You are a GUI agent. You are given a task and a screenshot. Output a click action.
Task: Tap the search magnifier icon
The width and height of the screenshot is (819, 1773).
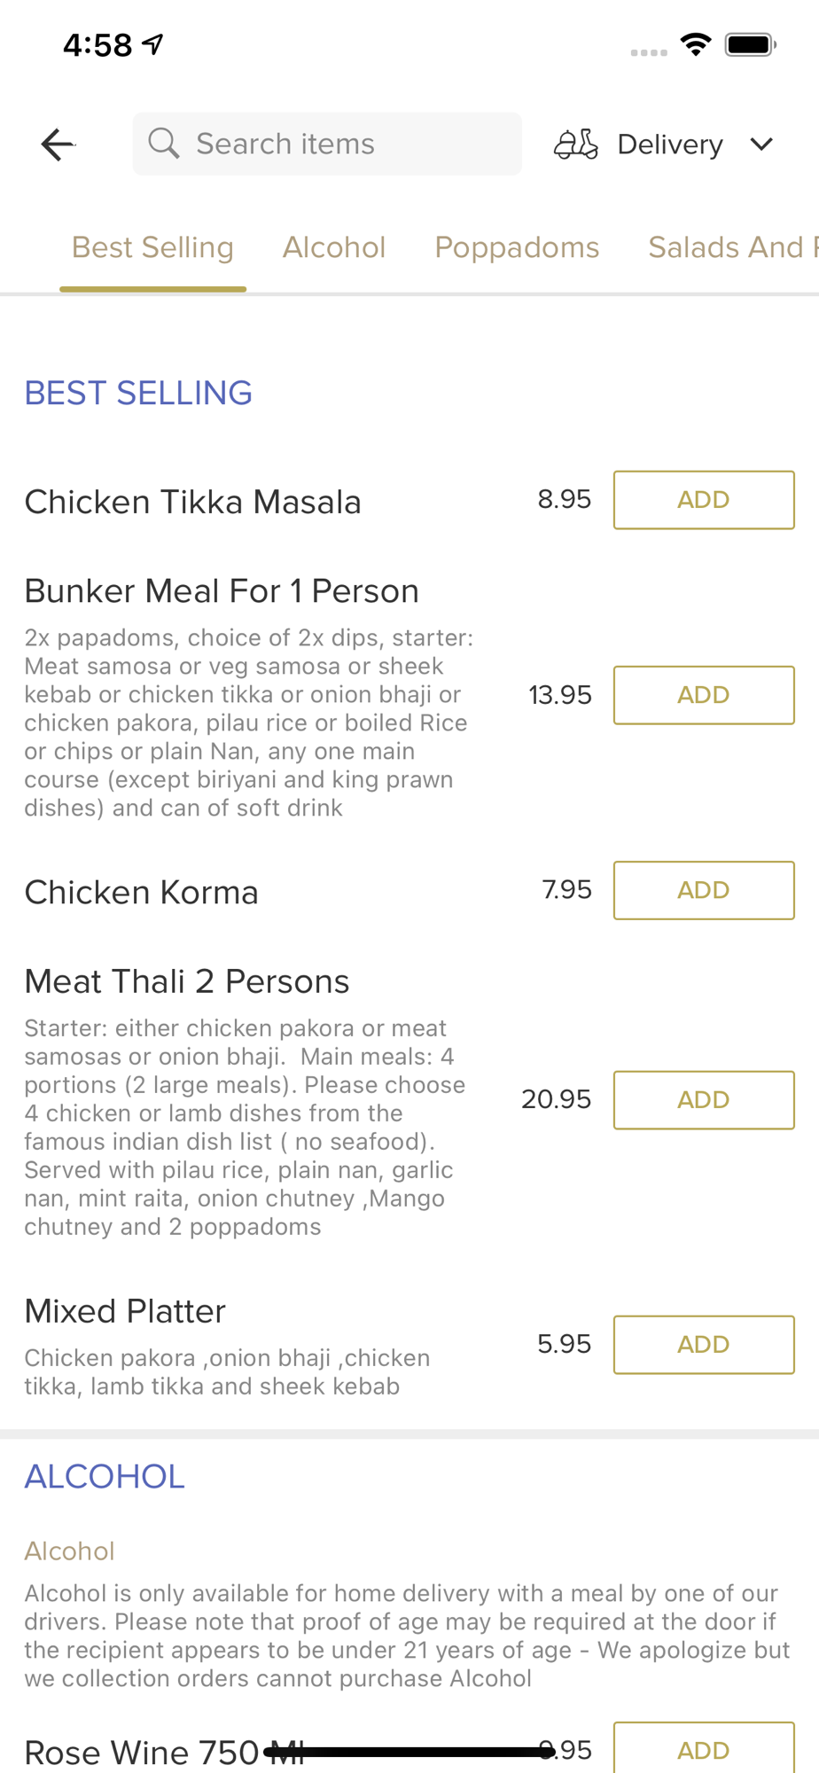point(164,143)
